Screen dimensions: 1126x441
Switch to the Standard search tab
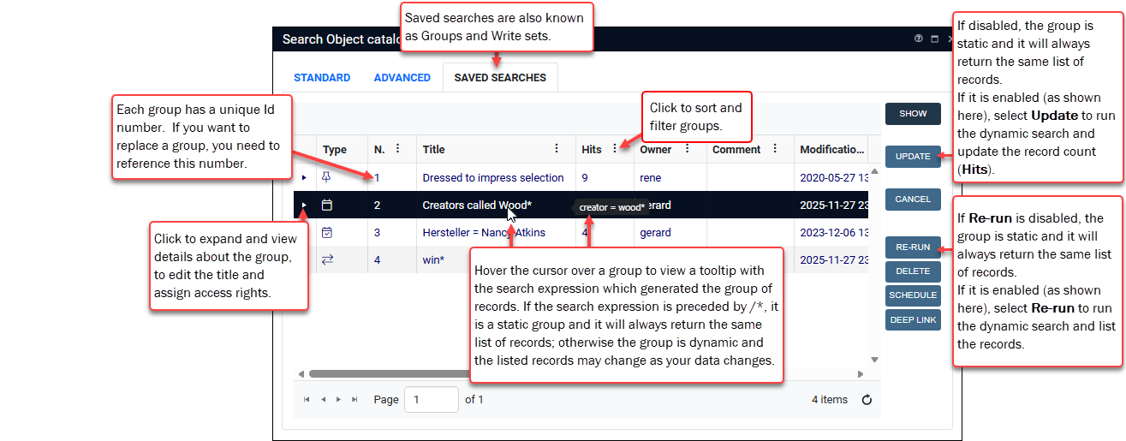point(322,77)
